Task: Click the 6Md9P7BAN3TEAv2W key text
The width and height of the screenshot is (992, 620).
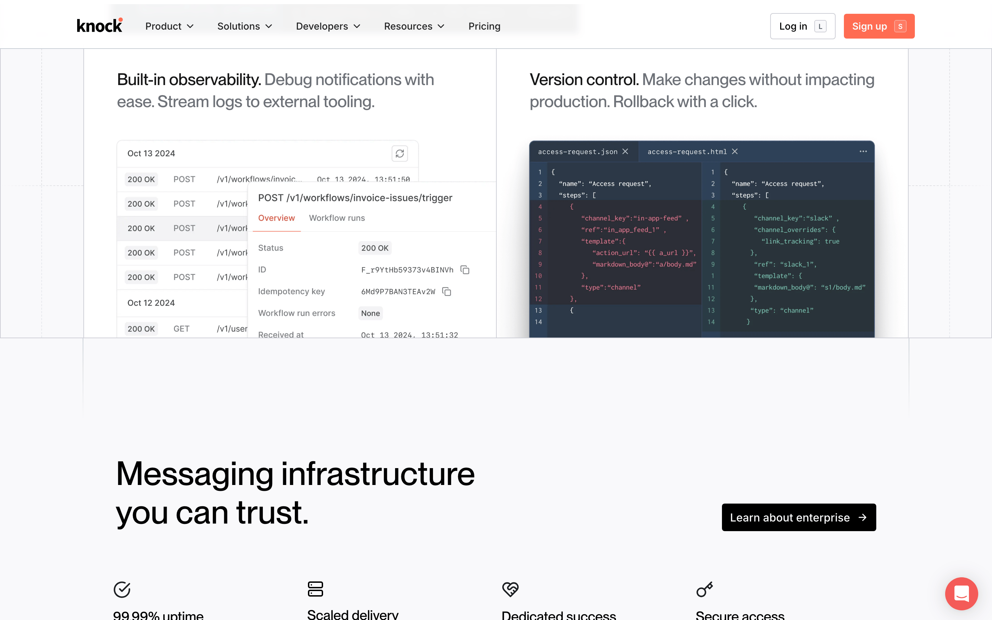Action: coord(398,291)
